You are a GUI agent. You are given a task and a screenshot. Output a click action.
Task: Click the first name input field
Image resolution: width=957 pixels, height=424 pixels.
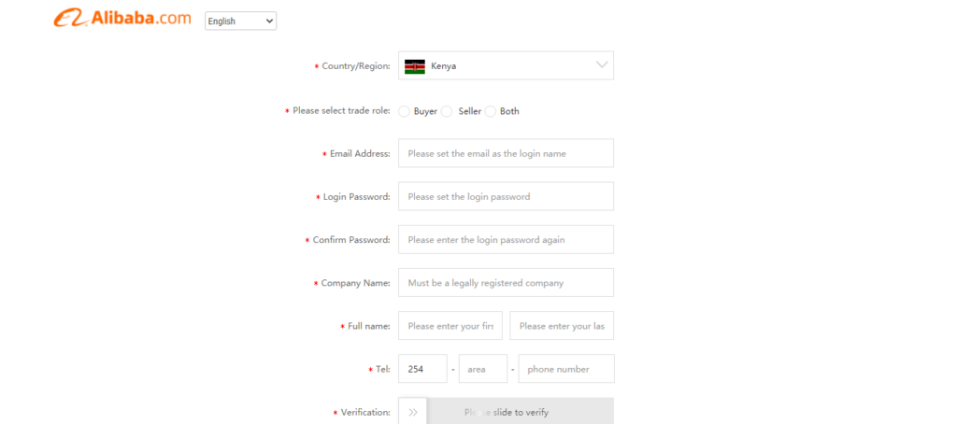450,326
